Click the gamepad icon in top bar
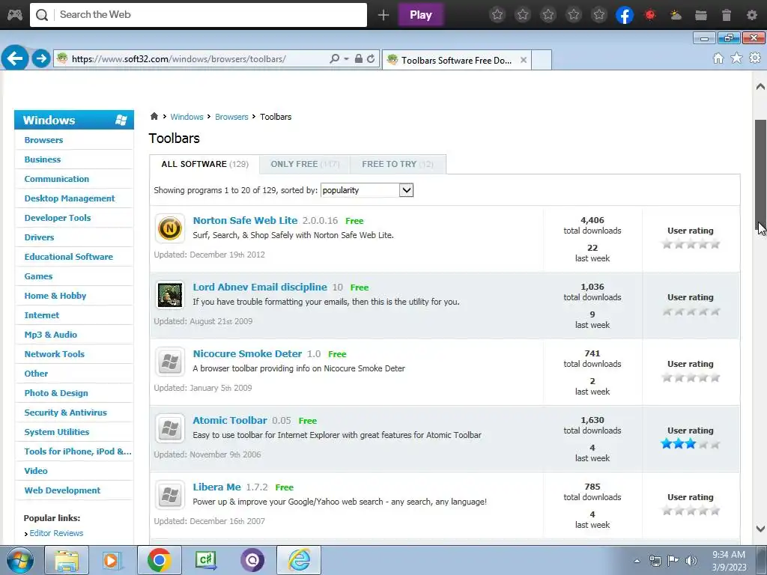 (x=15, y=15)
